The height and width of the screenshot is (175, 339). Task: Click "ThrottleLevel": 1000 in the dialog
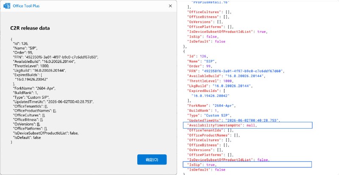tap(31, 66)
